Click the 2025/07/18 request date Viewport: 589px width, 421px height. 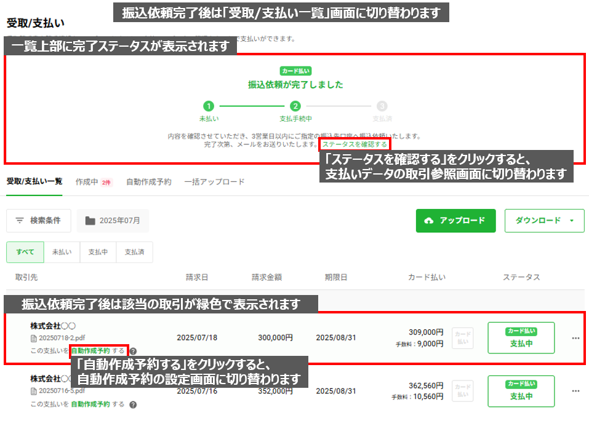pyautogui.click(x=197, y=337)
